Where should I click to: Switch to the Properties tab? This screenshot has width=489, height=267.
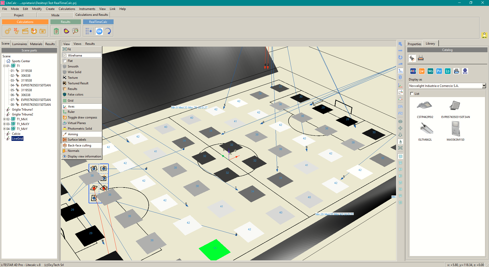[414, 44]
